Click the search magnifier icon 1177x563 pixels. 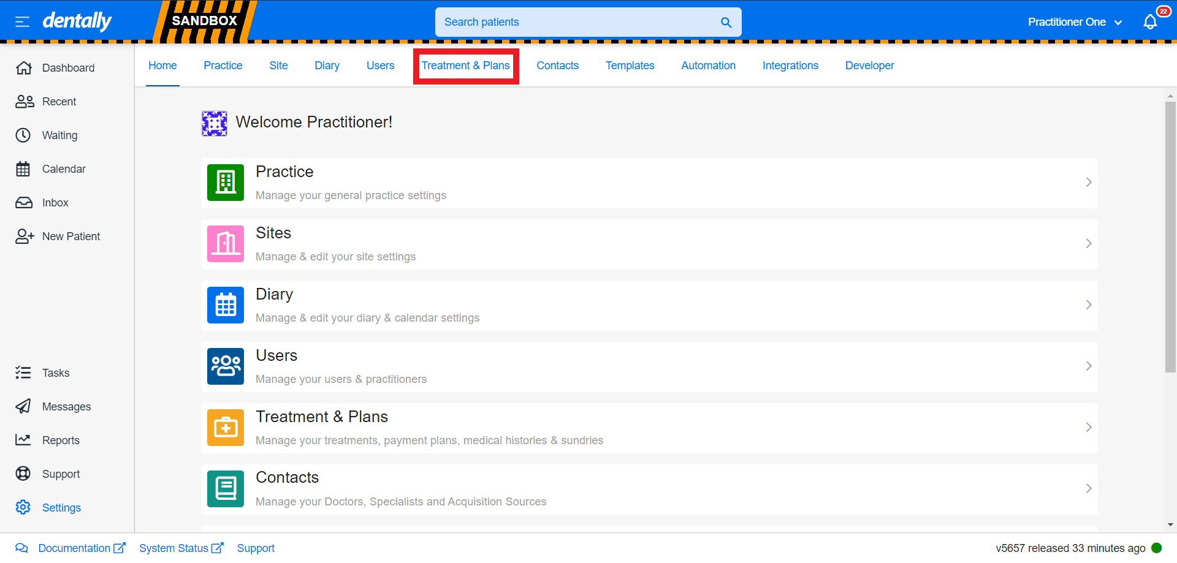point(726,23)
